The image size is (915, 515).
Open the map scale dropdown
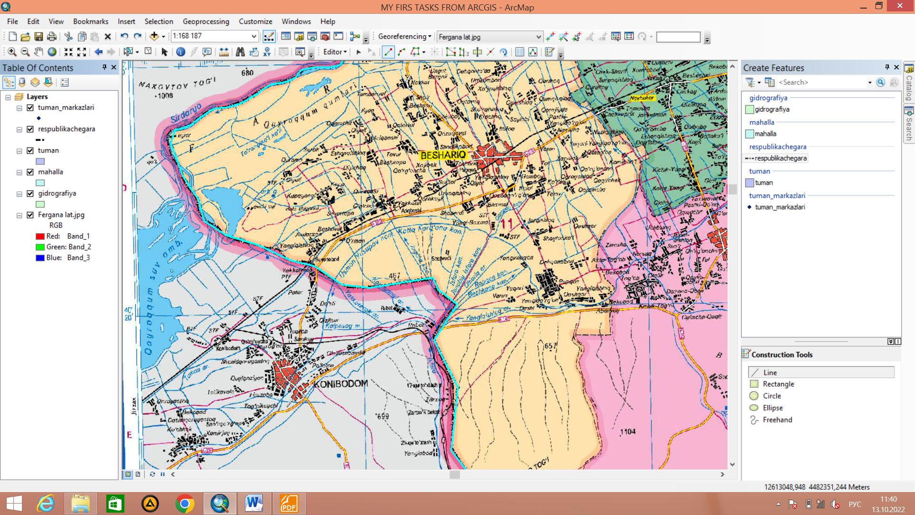click(x=254, y=36)
